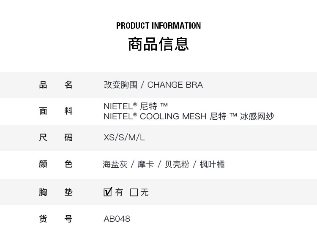Select the 胸垫 row label
Image resolution: width=317 pixels, height=236 pixels.
(x=56, y=193)
